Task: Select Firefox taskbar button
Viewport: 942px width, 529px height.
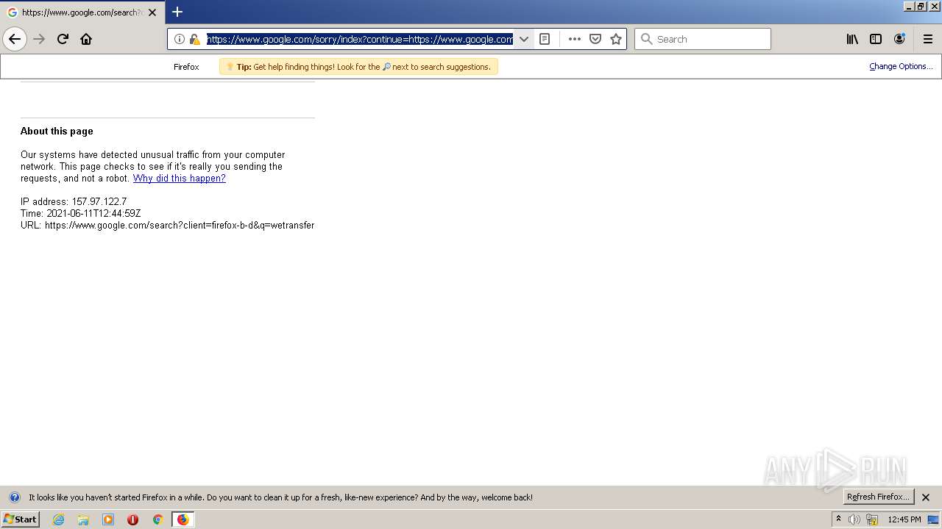Action: pos(183,519)
